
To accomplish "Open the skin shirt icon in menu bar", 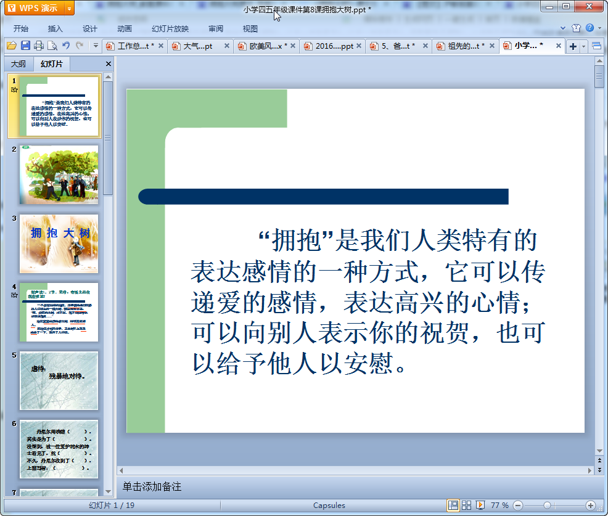I will [576, 28].
